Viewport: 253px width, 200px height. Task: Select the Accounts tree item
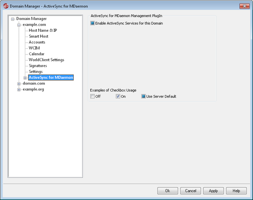[37, 42]
